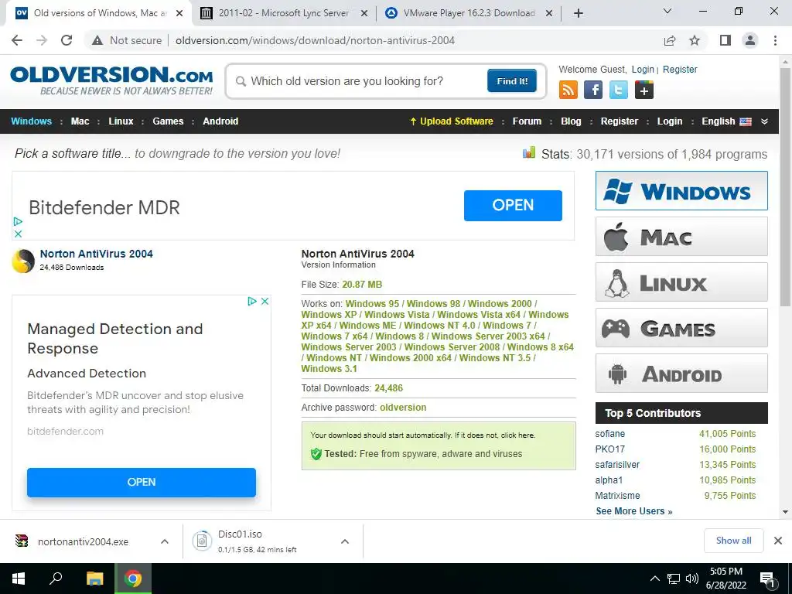Open Chrome three-dot menu

[775, 40]
